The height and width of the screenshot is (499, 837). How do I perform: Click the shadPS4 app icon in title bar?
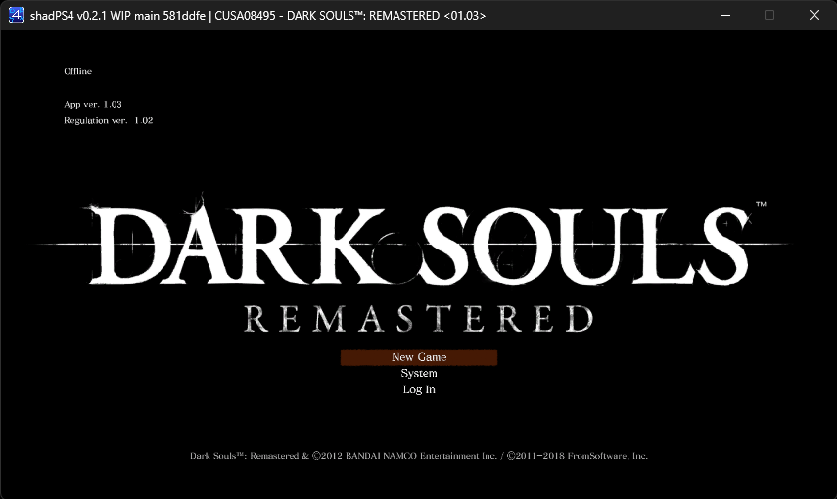point(17,15)
